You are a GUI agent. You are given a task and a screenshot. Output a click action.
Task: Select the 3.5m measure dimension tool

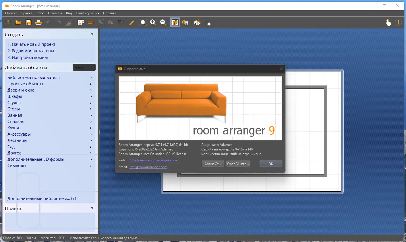coord(121,22)
